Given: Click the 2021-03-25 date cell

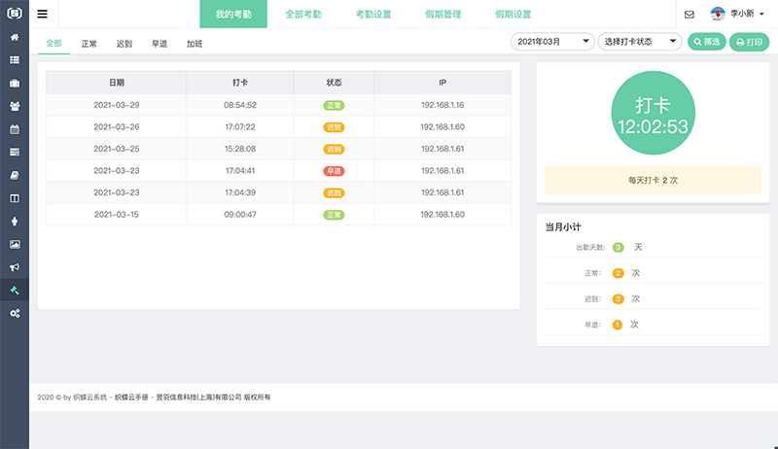Looking at the screenshot, I should click(x=117, y=149).
